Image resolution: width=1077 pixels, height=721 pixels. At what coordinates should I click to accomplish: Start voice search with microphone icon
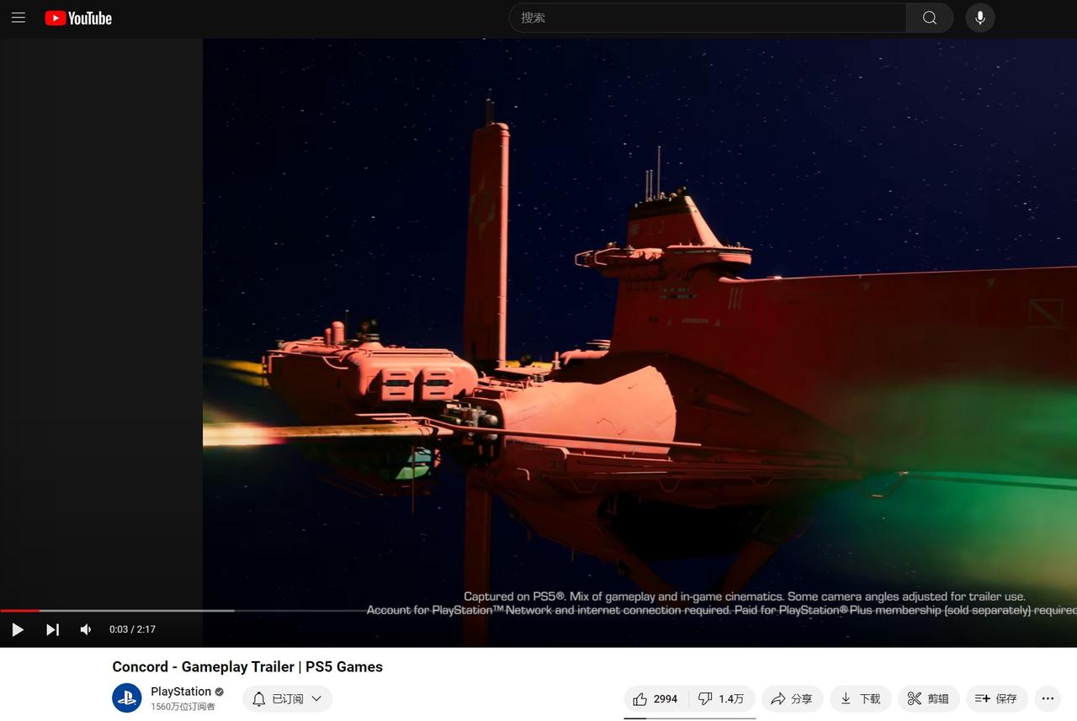click(979, 18)
